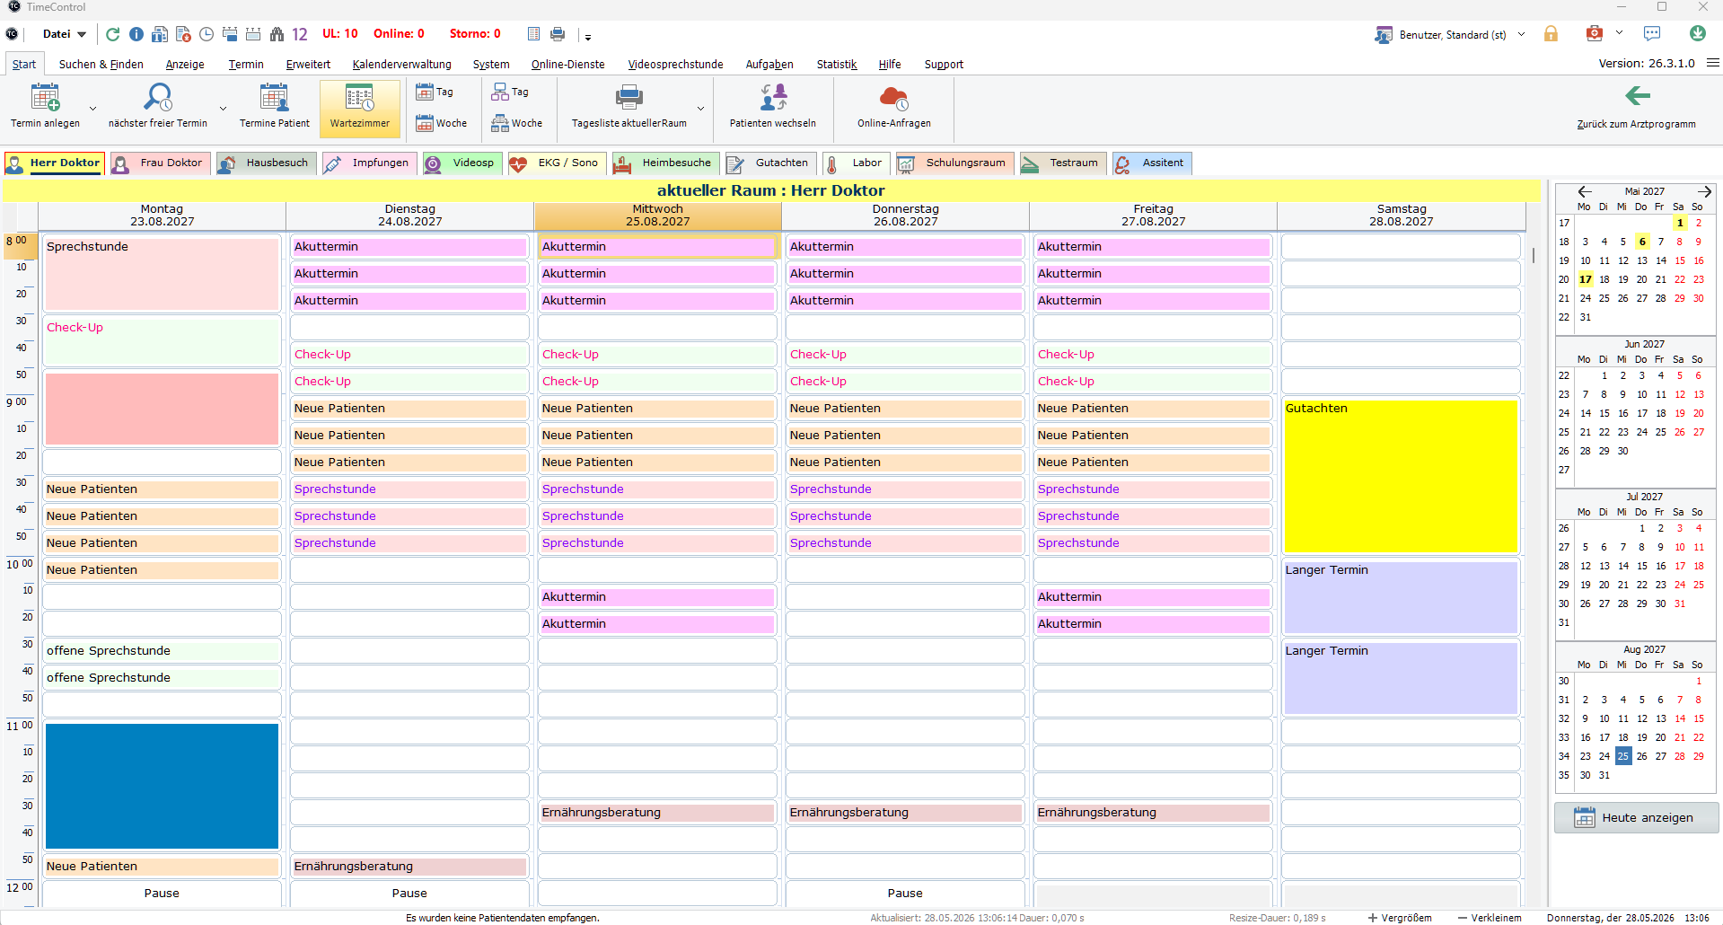
Task: Go to next month in mini calendar
Action: (x=1704, y=191)
